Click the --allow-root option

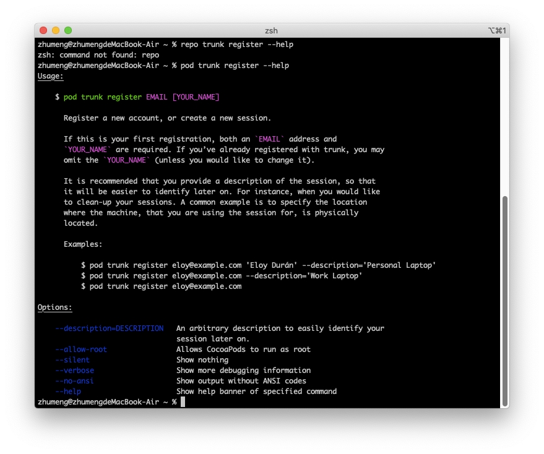click(x=81, y=349)
